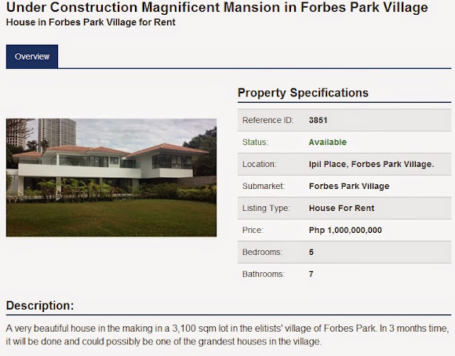455x356 pixels.
Task: Click the green Available status text
Action: pyautogui.click(x=328, y=142)
